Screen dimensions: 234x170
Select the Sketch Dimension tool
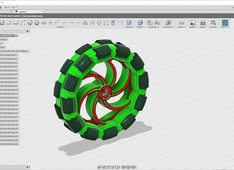(120, 23)
